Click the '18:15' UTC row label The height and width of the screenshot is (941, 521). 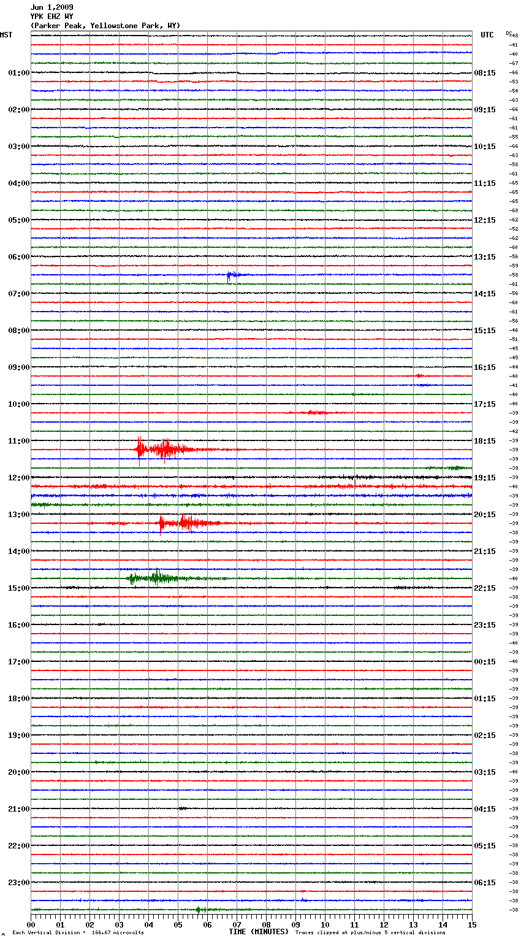click(x=485, y=441)
